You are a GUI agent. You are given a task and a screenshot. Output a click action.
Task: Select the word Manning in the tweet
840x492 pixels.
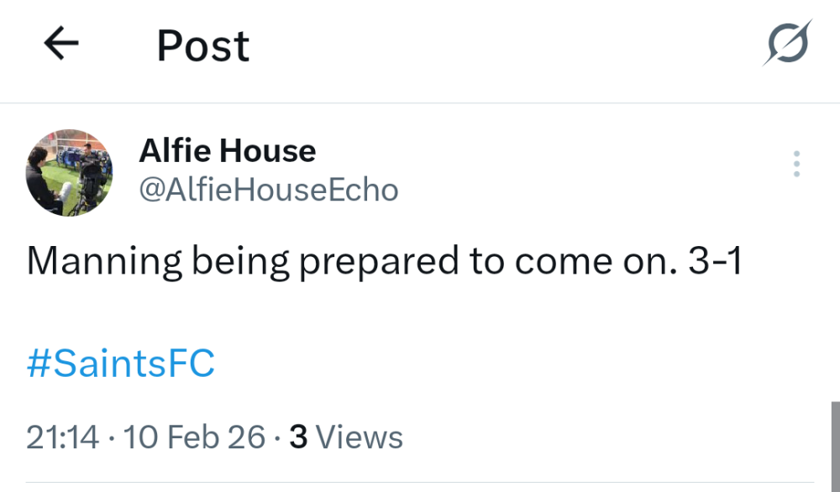tap(89, 260)
